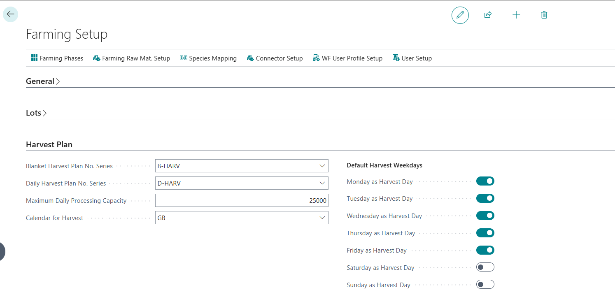Click the back arrow icon

[10, 14]
